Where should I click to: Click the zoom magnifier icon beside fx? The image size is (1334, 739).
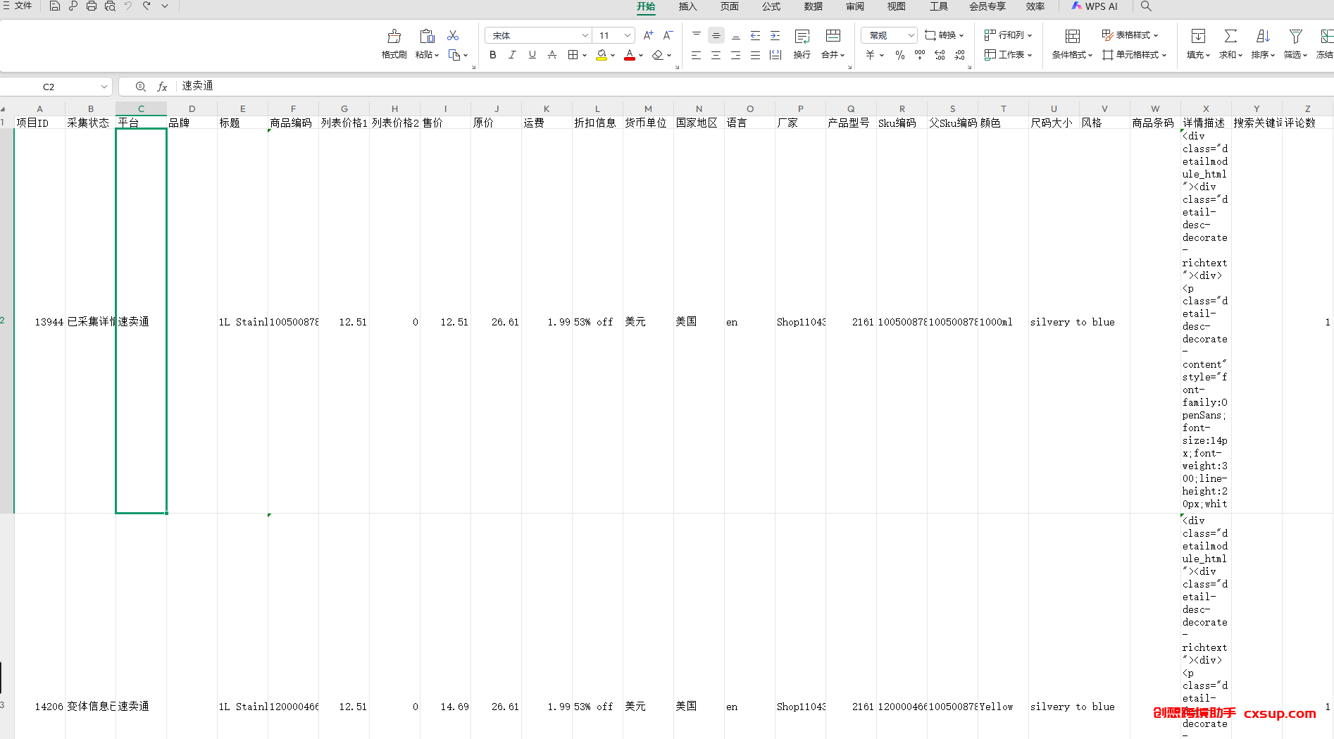point(141,87)
